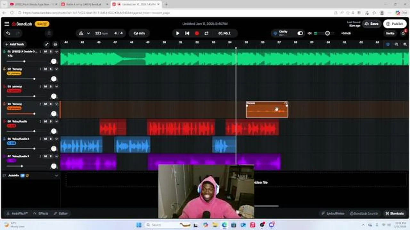This screenshot has width=410, height=230.
Task: Open a new browser tab
Action: (166, 4)
